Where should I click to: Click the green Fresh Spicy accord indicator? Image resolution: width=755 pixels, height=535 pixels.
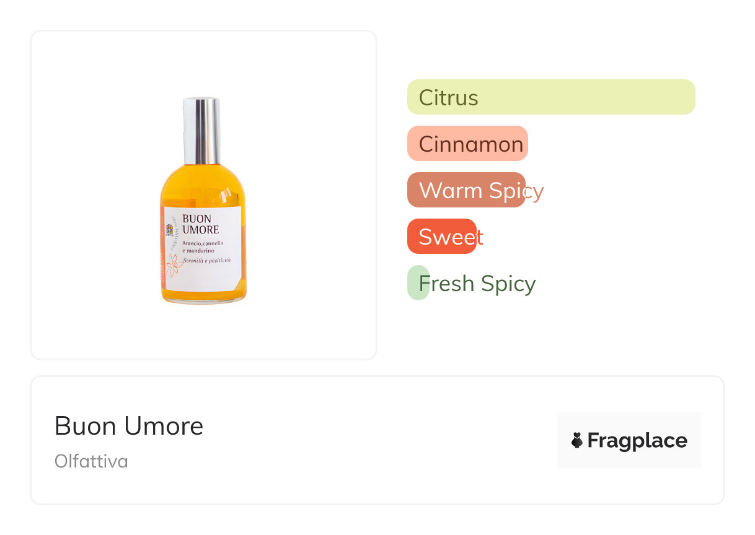tap(418, 283)
